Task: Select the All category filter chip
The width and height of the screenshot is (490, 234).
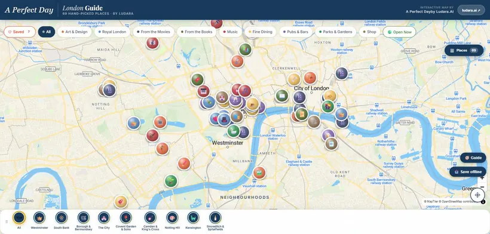Action: (x=47, y=32)
